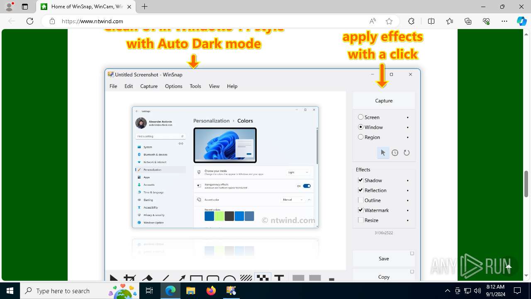
Task: Click the repeat last capture icon
Action: tap(407, 153)
